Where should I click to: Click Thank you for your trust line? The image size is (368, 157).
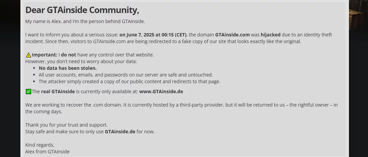point(66,125)
